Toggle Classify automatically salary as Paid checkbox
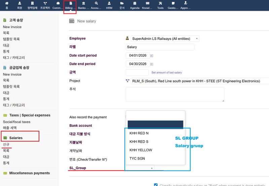Screen dimensions: 269x186 [x=156, y=185]
